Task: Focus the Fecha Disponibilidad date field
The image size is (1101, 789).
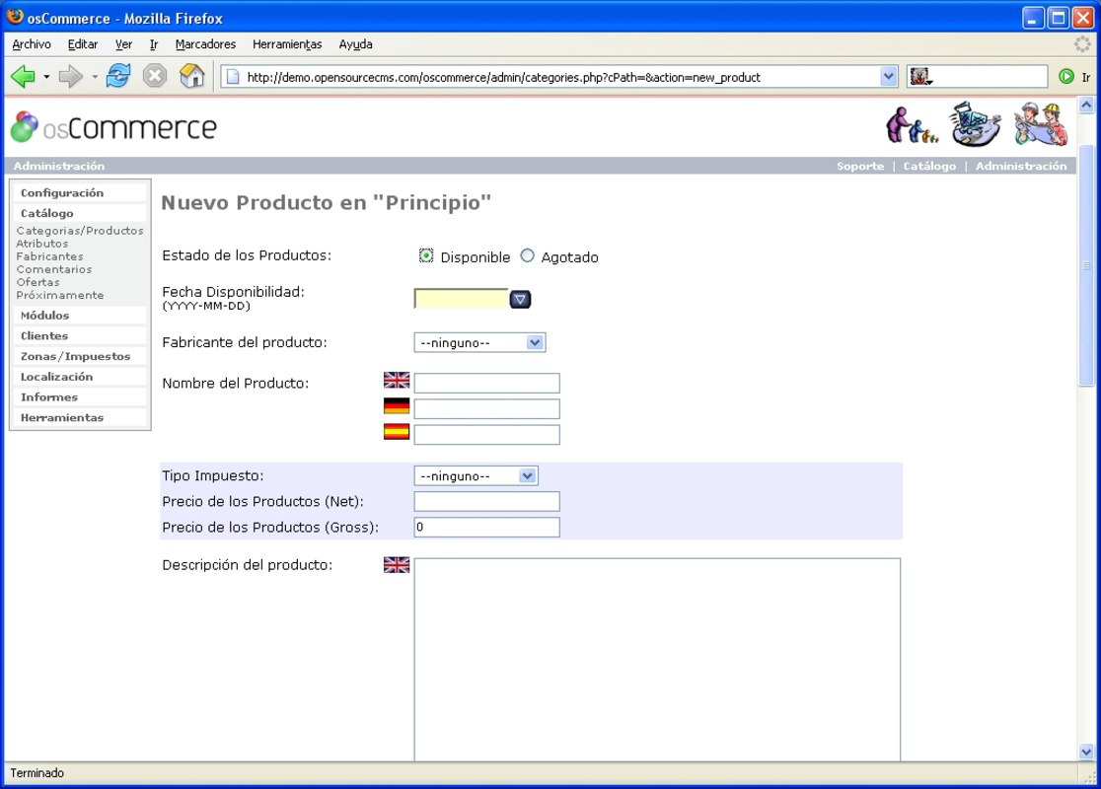Action: [x=462, y=298]
